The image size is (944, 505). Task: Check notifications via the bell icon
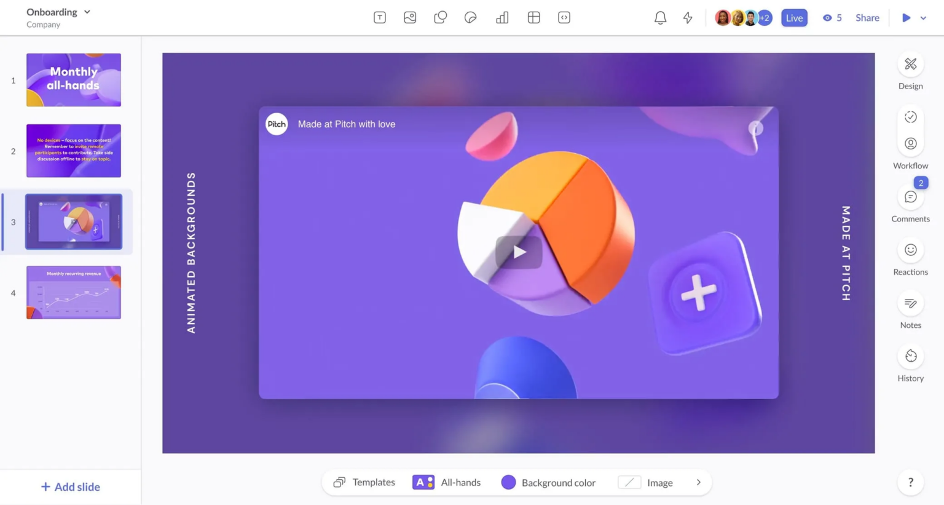660,17
